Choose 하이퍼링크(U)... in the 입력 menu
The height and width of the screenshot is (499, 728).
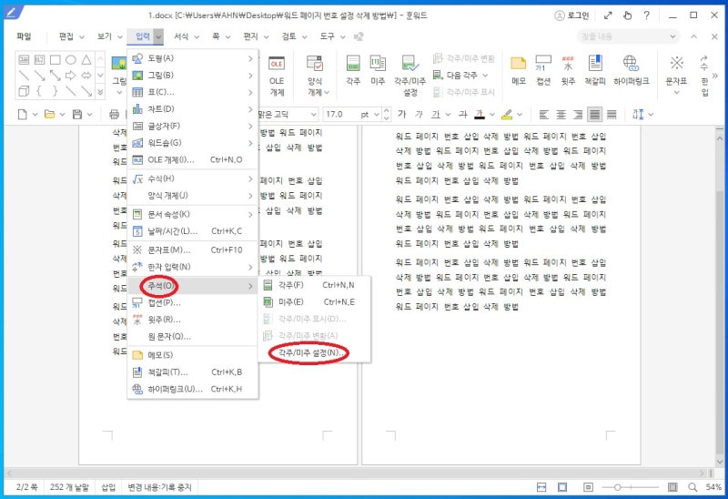193,389
